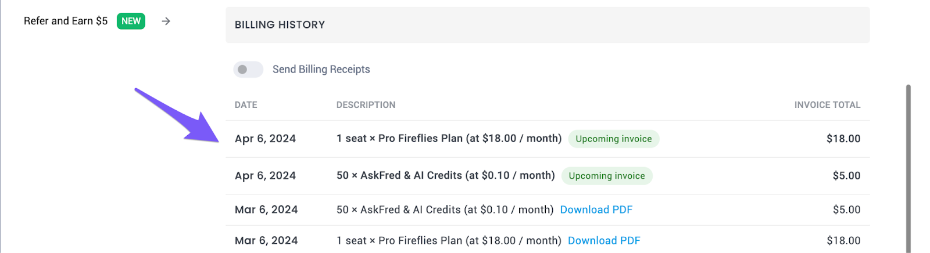Click the $5.00 total on the upcoming Apr 6 invoice
This screenshot has height=253, width=930.
(x=846, y=176)
